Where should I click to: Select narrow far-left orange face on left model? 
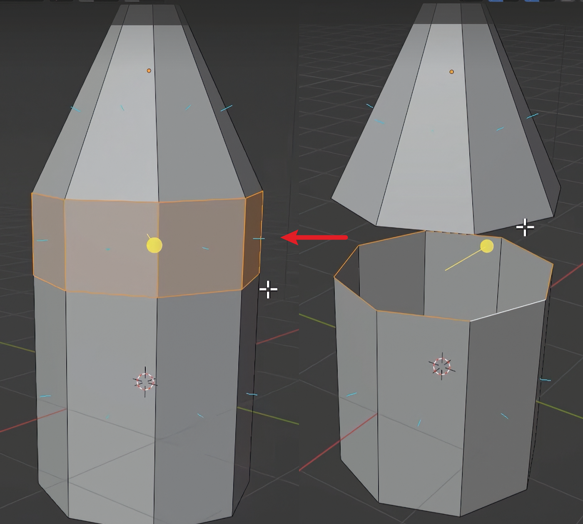(48, 239)
